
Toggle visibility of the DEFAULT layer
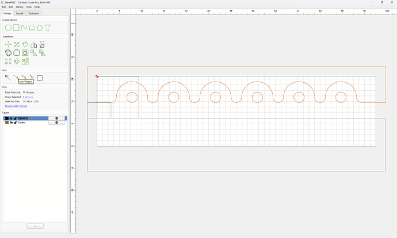tap(11, 118)
